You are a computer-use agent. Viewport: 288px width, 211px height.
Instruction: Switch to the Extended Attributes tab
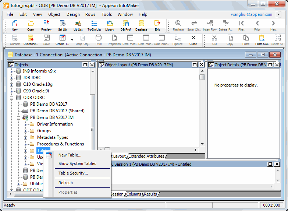(146, 156)
